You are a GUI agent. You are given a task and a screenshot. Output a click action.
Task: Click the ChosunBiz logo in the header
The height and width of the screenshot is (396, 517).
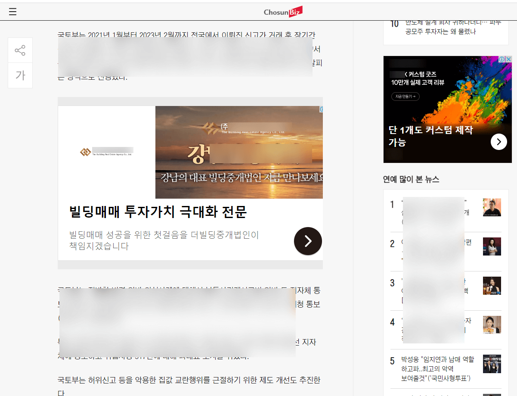click(x=283, y=11)
